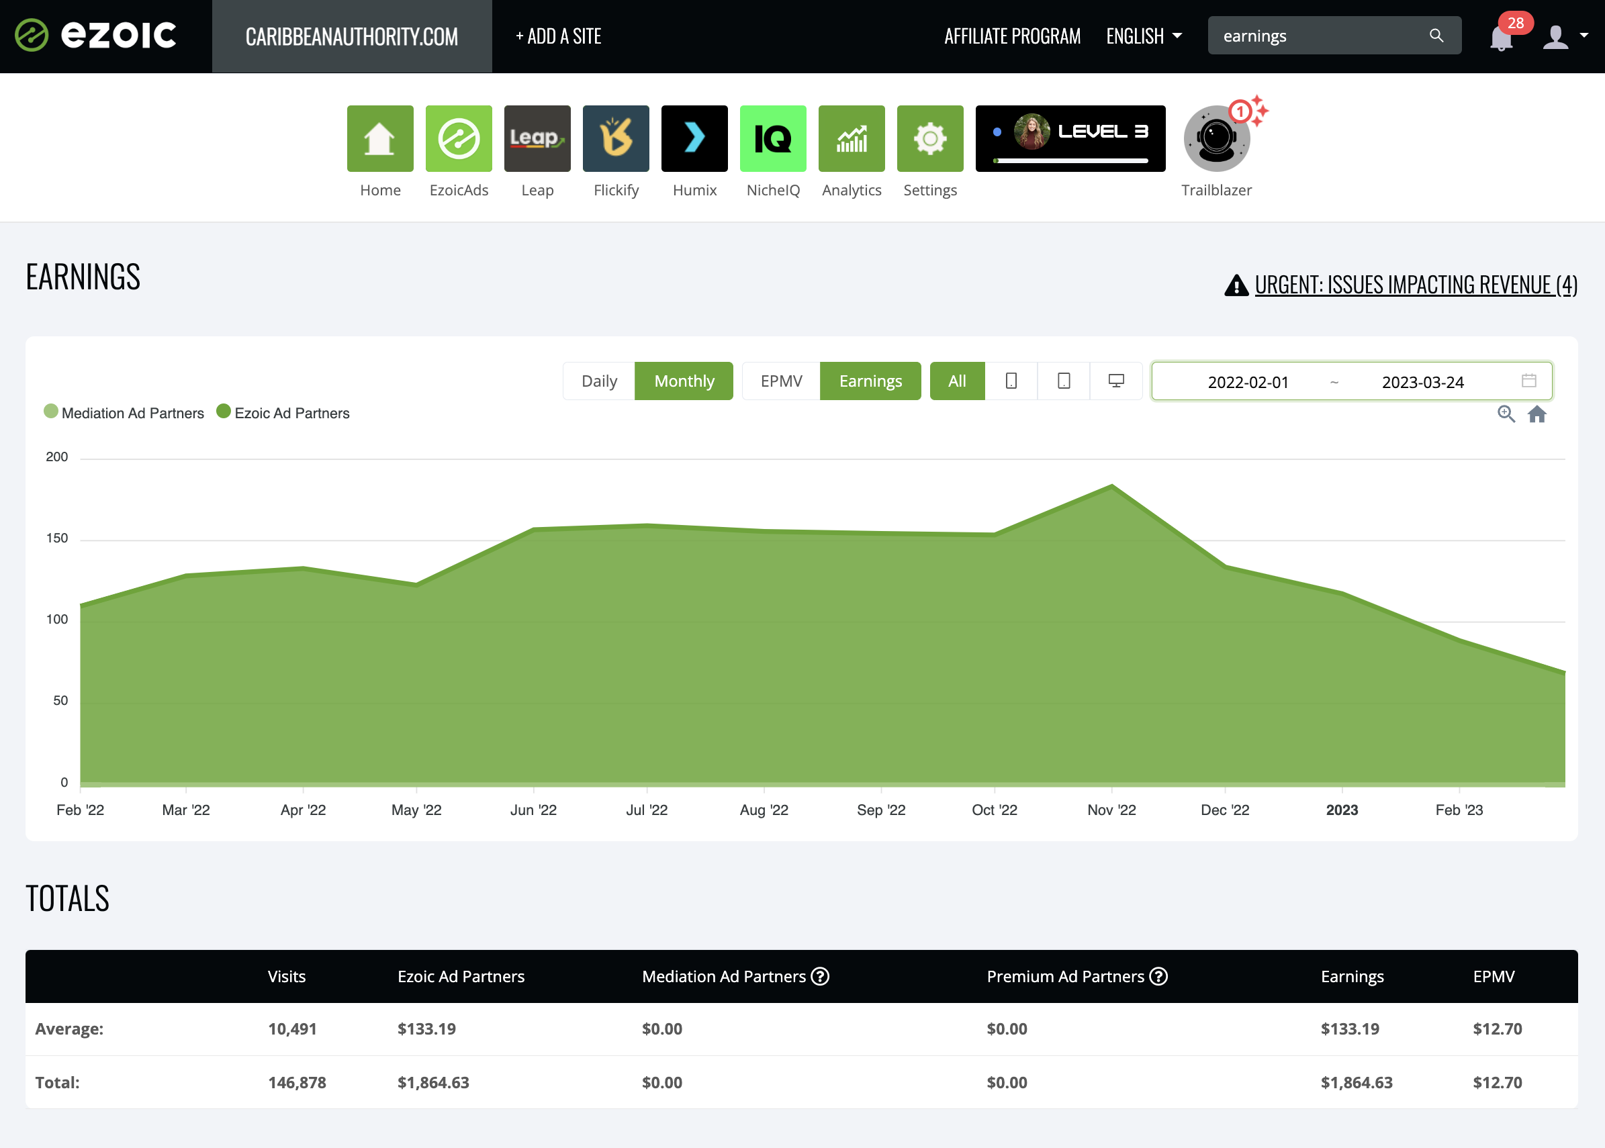Click the 28 notifications badge
1605x1148 pixels.
point(1515,23)
